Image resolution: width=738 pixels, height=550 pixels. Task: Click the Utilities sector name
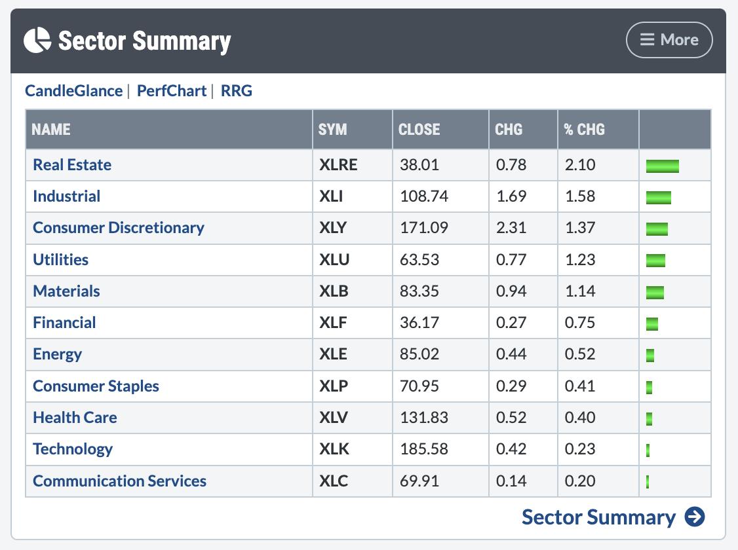coord(60,260)
